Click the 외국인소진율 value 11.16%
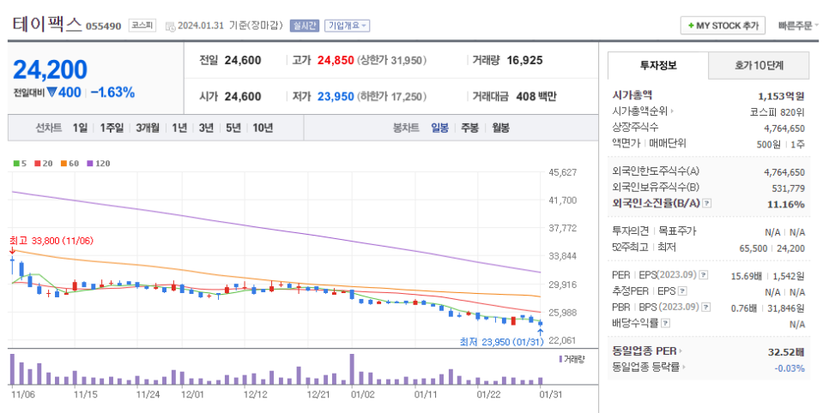829x413 pixels. click(x=785, y=205)
